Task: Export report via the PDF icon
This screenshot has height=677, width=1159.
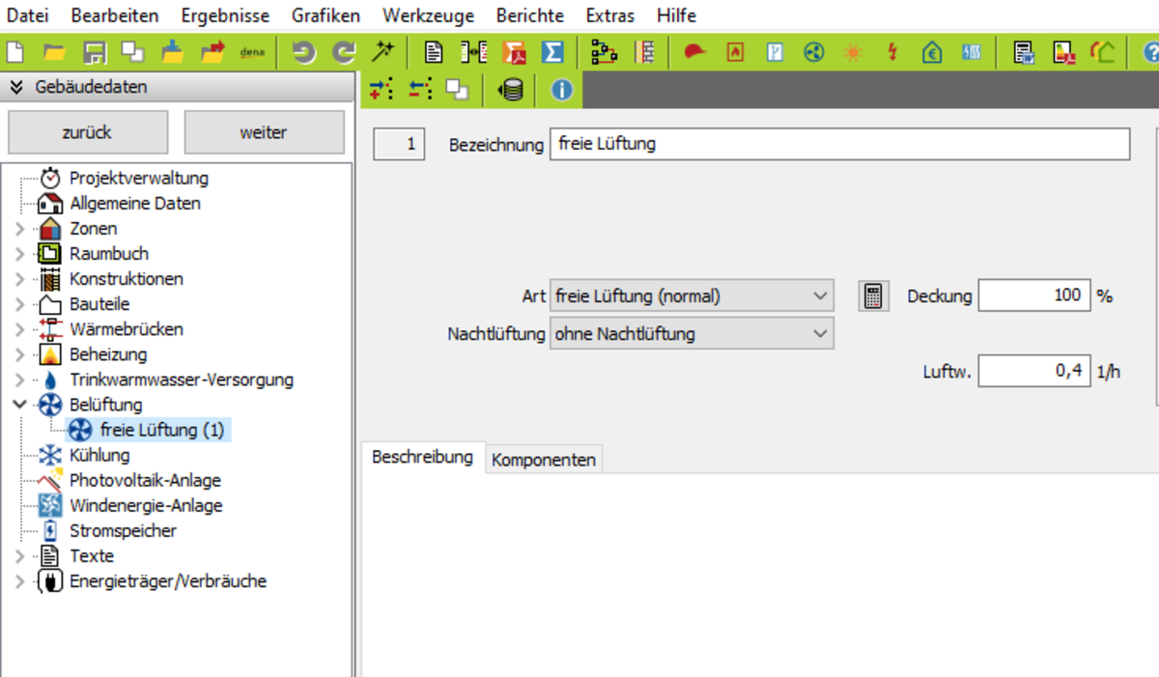Action: point(513,52)
